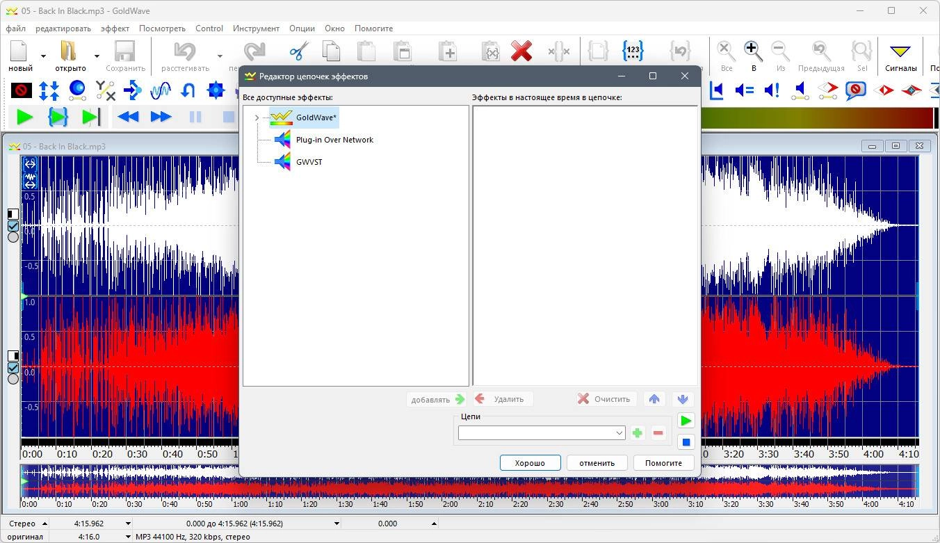
Task: Open the 'Цепи' chains combo box
Action: (x=542, y=432)
